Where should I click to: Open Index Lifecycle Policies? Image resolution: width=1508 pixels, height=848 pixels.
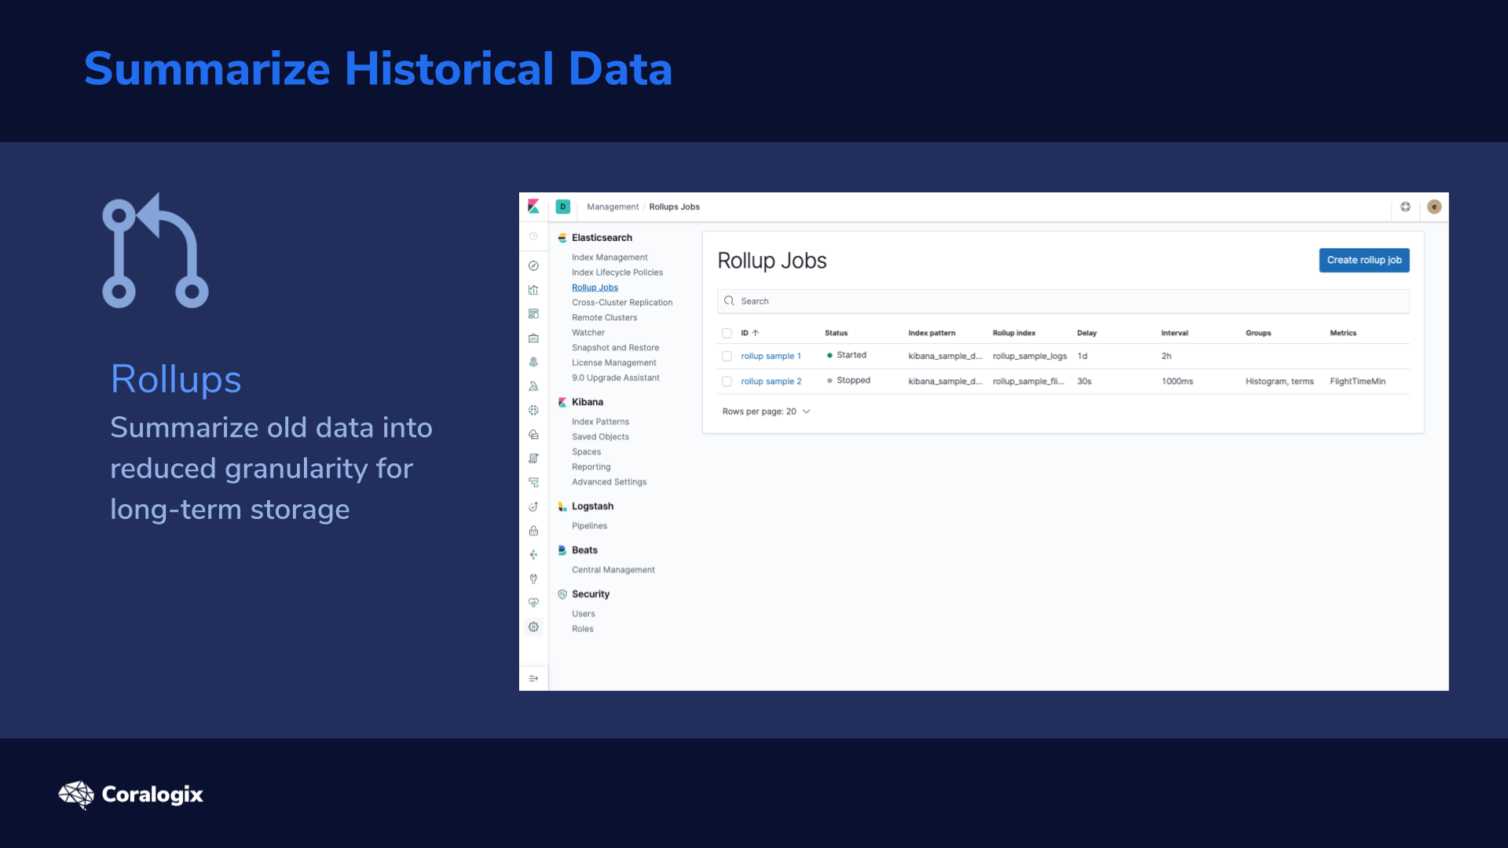[617, 272]
